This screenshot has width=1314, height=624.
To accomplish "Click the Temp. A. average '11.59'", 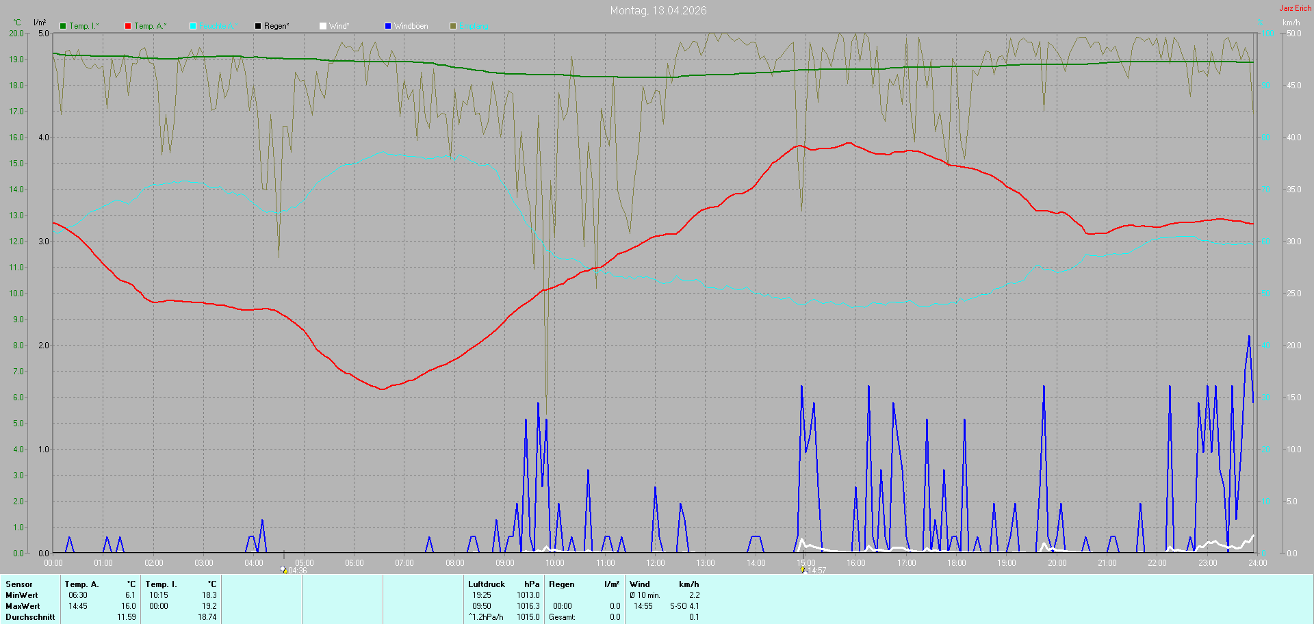I will [x=127, y=617].
